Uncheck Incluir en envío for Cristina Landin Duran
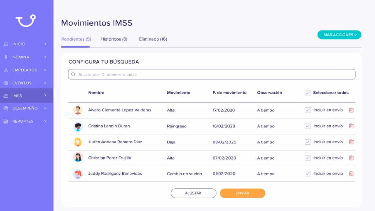 point(307,126)
